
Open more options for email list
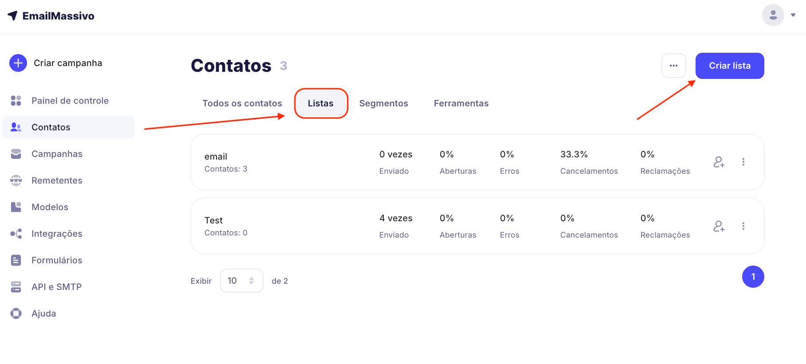[x=743, y=162]
